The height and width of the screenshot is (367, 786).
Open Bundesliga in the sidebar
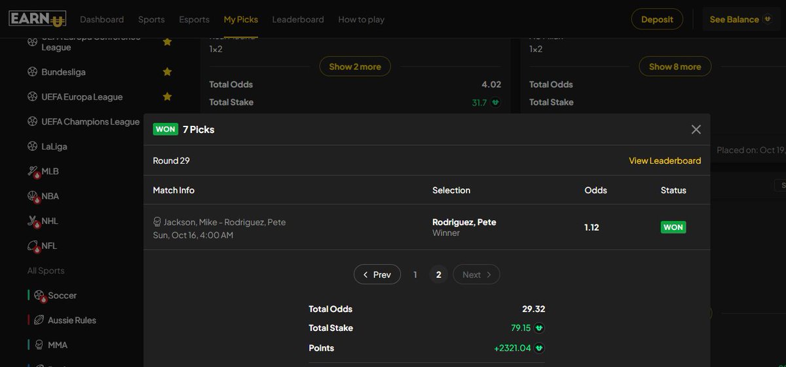click(x=64, y=72)
